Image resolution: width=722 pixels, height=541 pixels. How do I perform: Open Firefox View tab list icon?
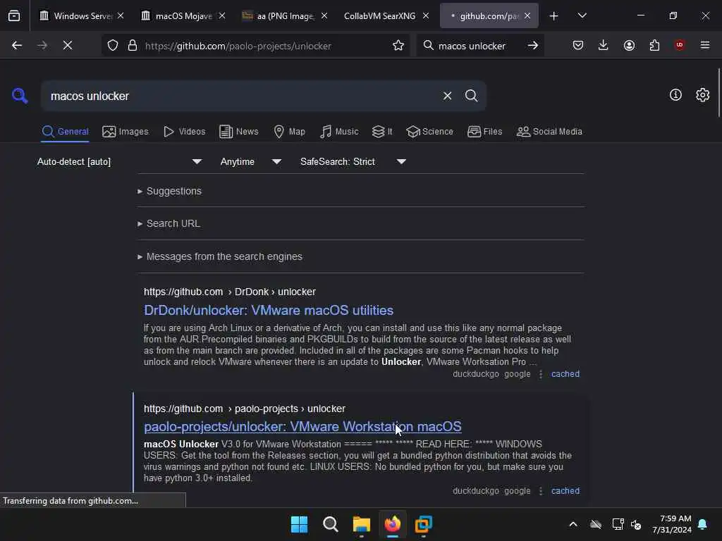tap(14, 15)
